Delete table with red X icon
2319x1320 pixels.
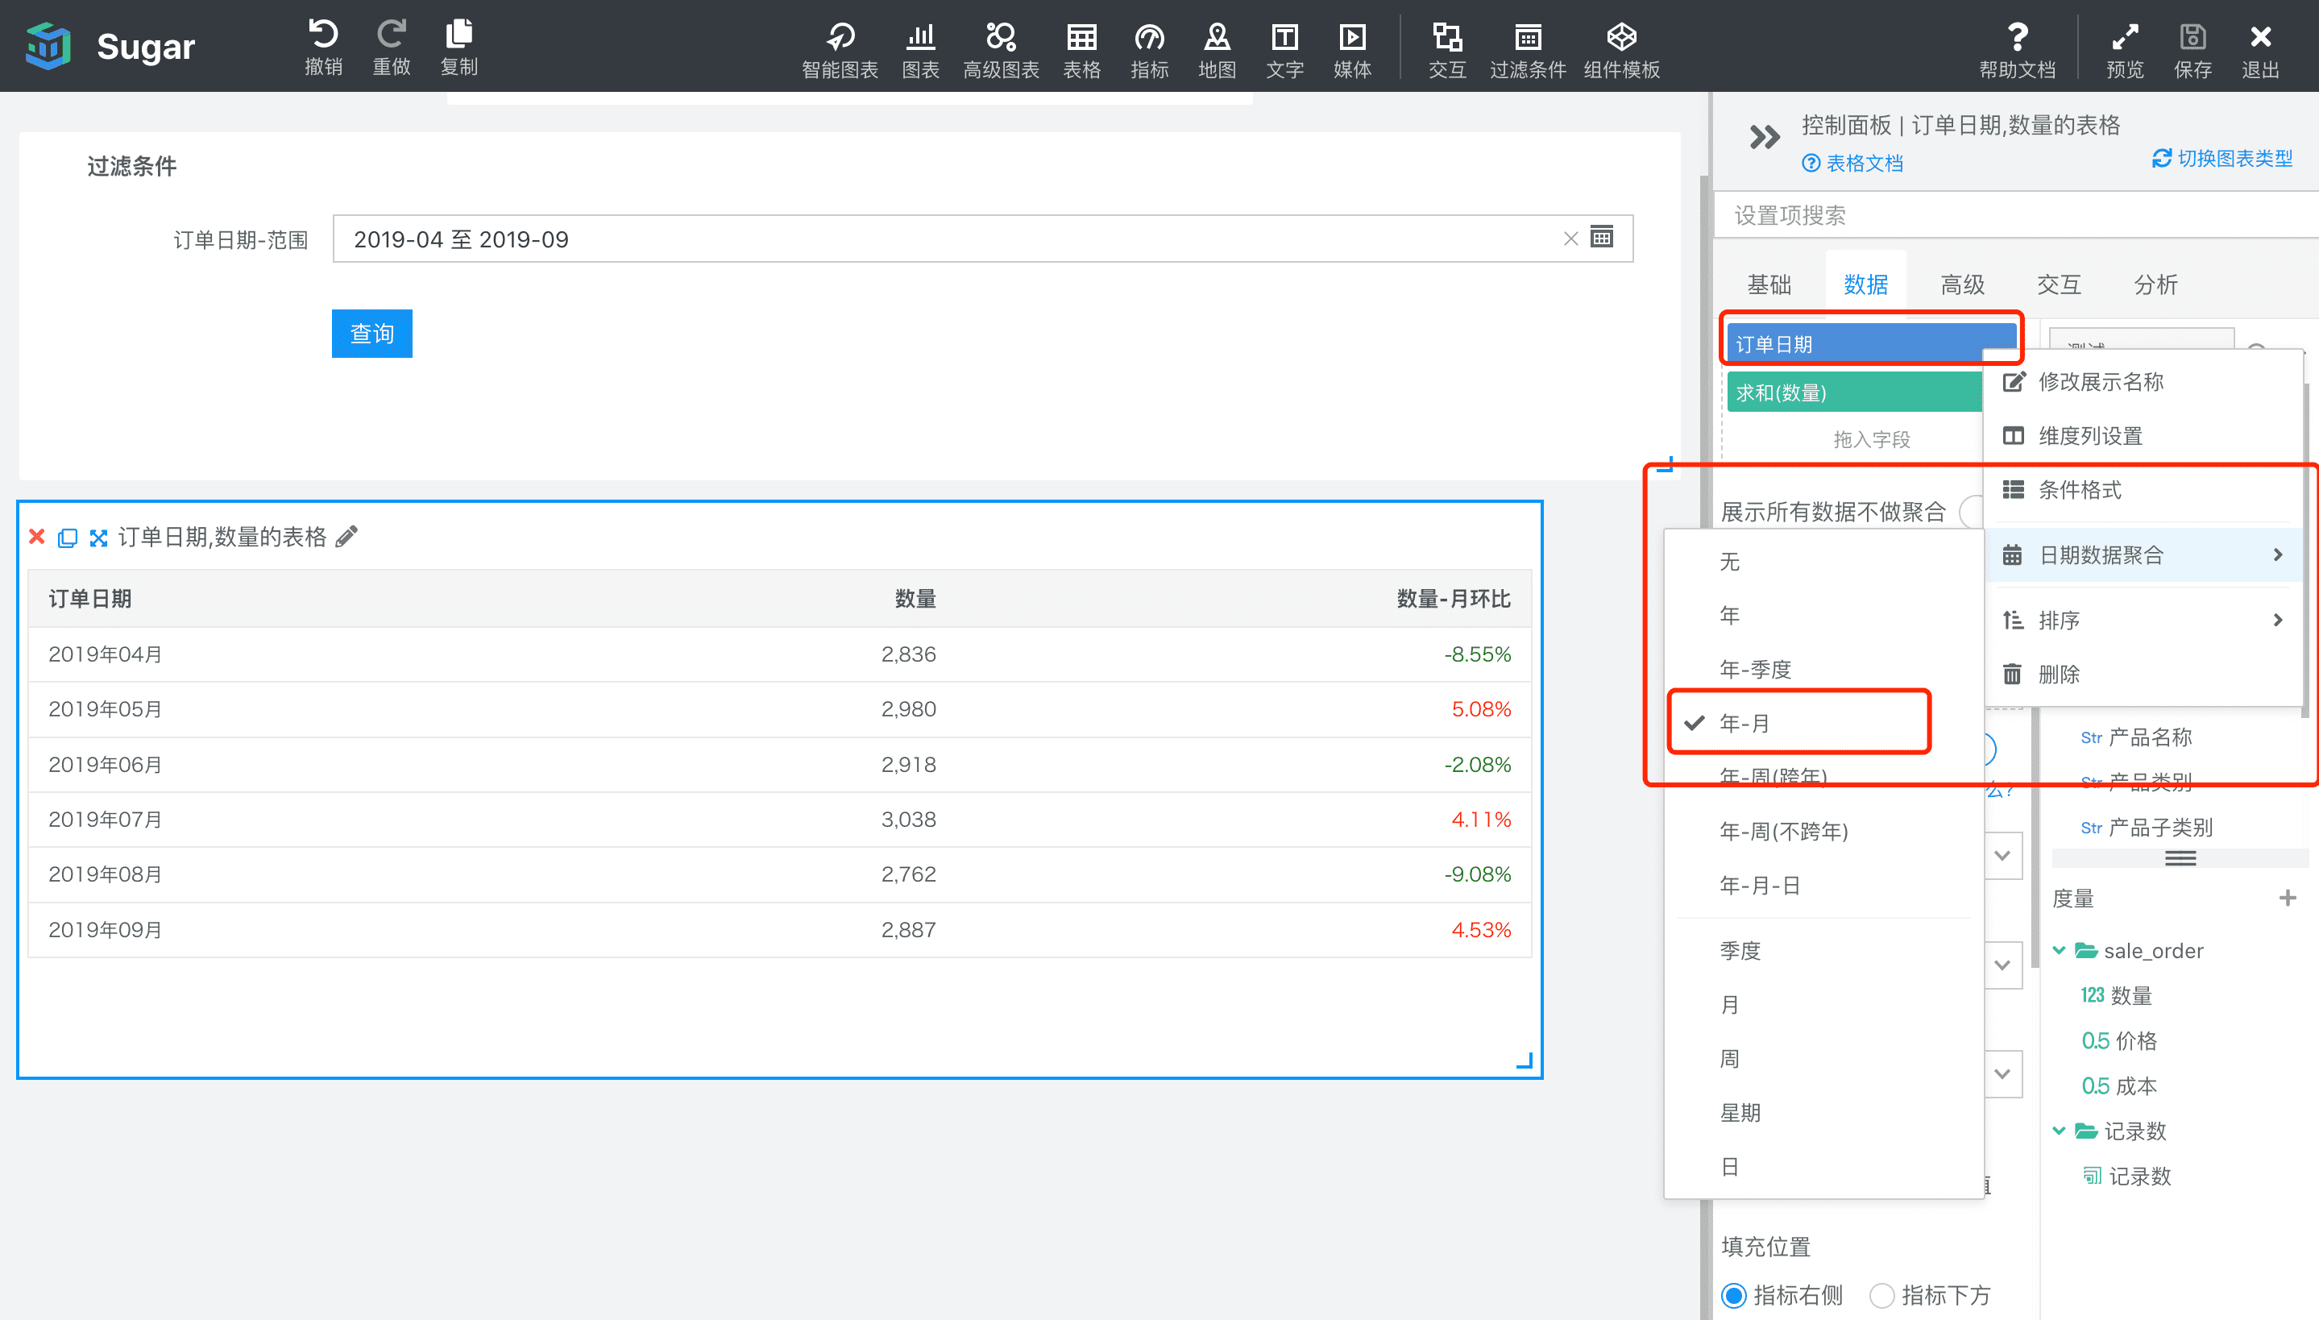pyautogui.click(x=37, y=537)
